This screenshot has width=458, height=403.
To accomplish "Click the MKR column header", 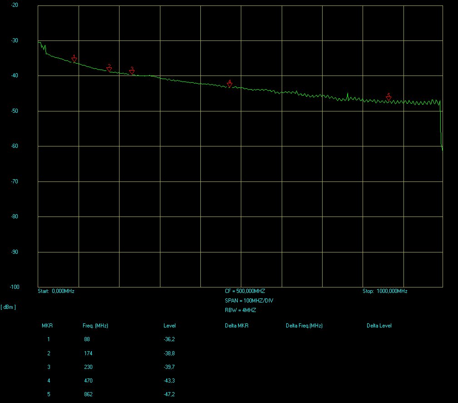I will 47,326.
